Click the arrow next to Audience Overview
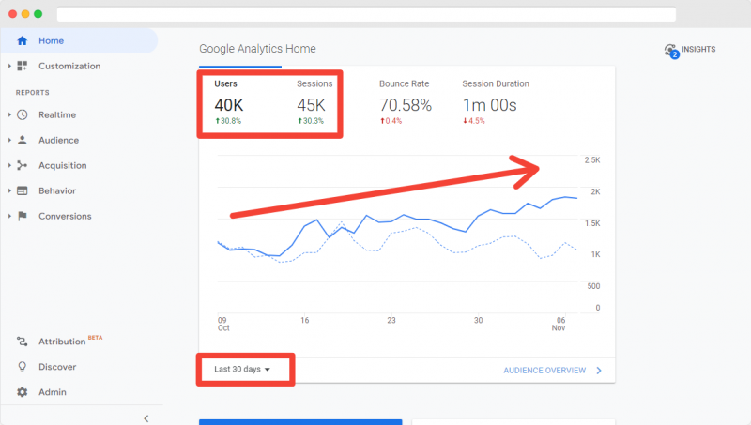751x425 pixels. 599,371
